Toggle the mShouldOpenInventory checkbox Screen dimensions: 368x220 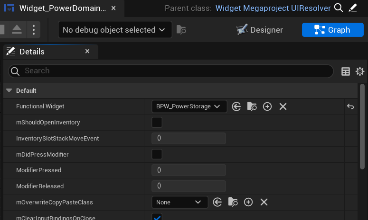point(157,122)
